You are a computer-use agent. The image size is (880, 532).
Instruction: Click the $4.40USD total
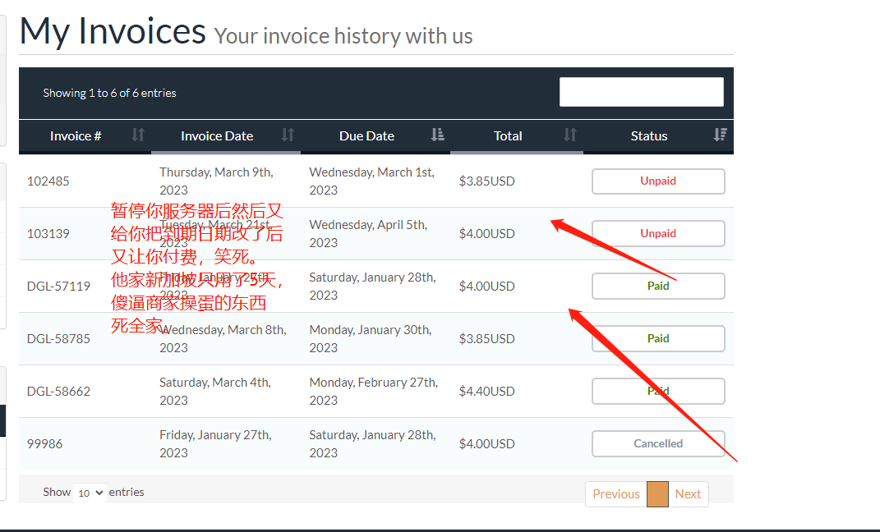(486, 391)
